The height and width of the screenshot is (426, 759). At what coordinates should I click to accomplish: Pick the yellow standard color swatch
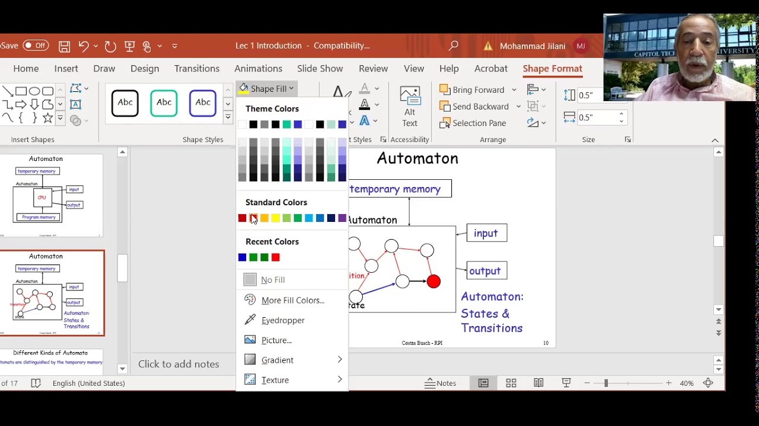click(x=276, y=218)
